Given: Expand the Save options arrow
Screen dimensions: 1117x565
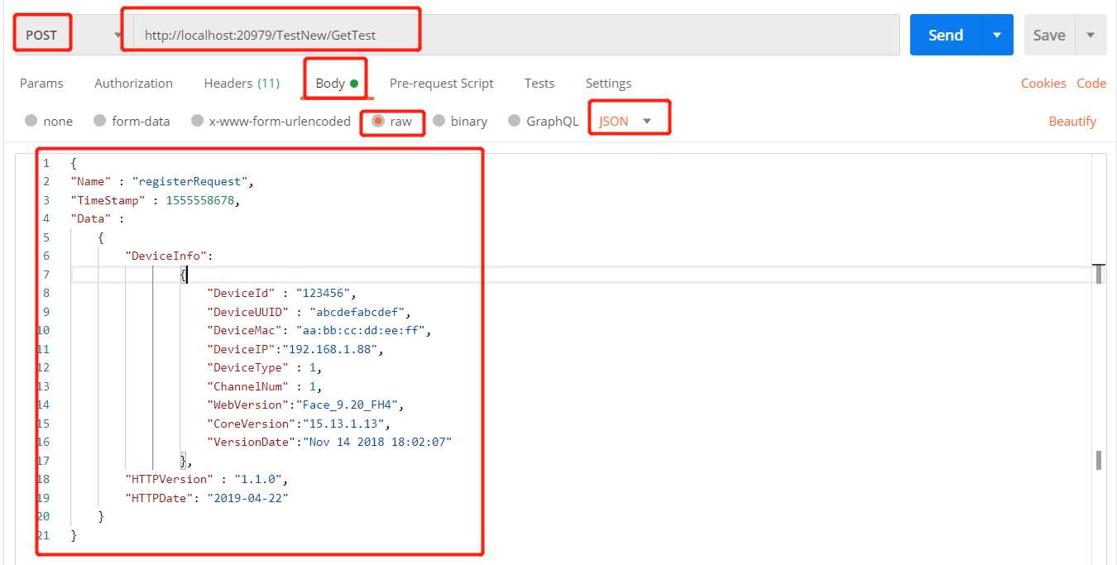Looking at the screenshot, I should click(1091, 35).
